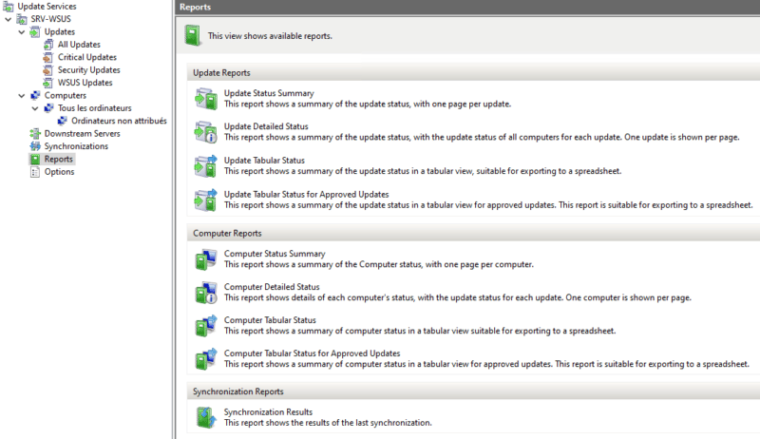The height and width of the screenshot is (439, 760).
Task: Click the All Updates icon
Action: click(48, 45)
